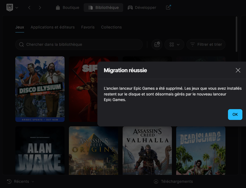Switch to the Bibliothèque tab
The height and width of the screenshot is (188, 246).
[103, 8]
